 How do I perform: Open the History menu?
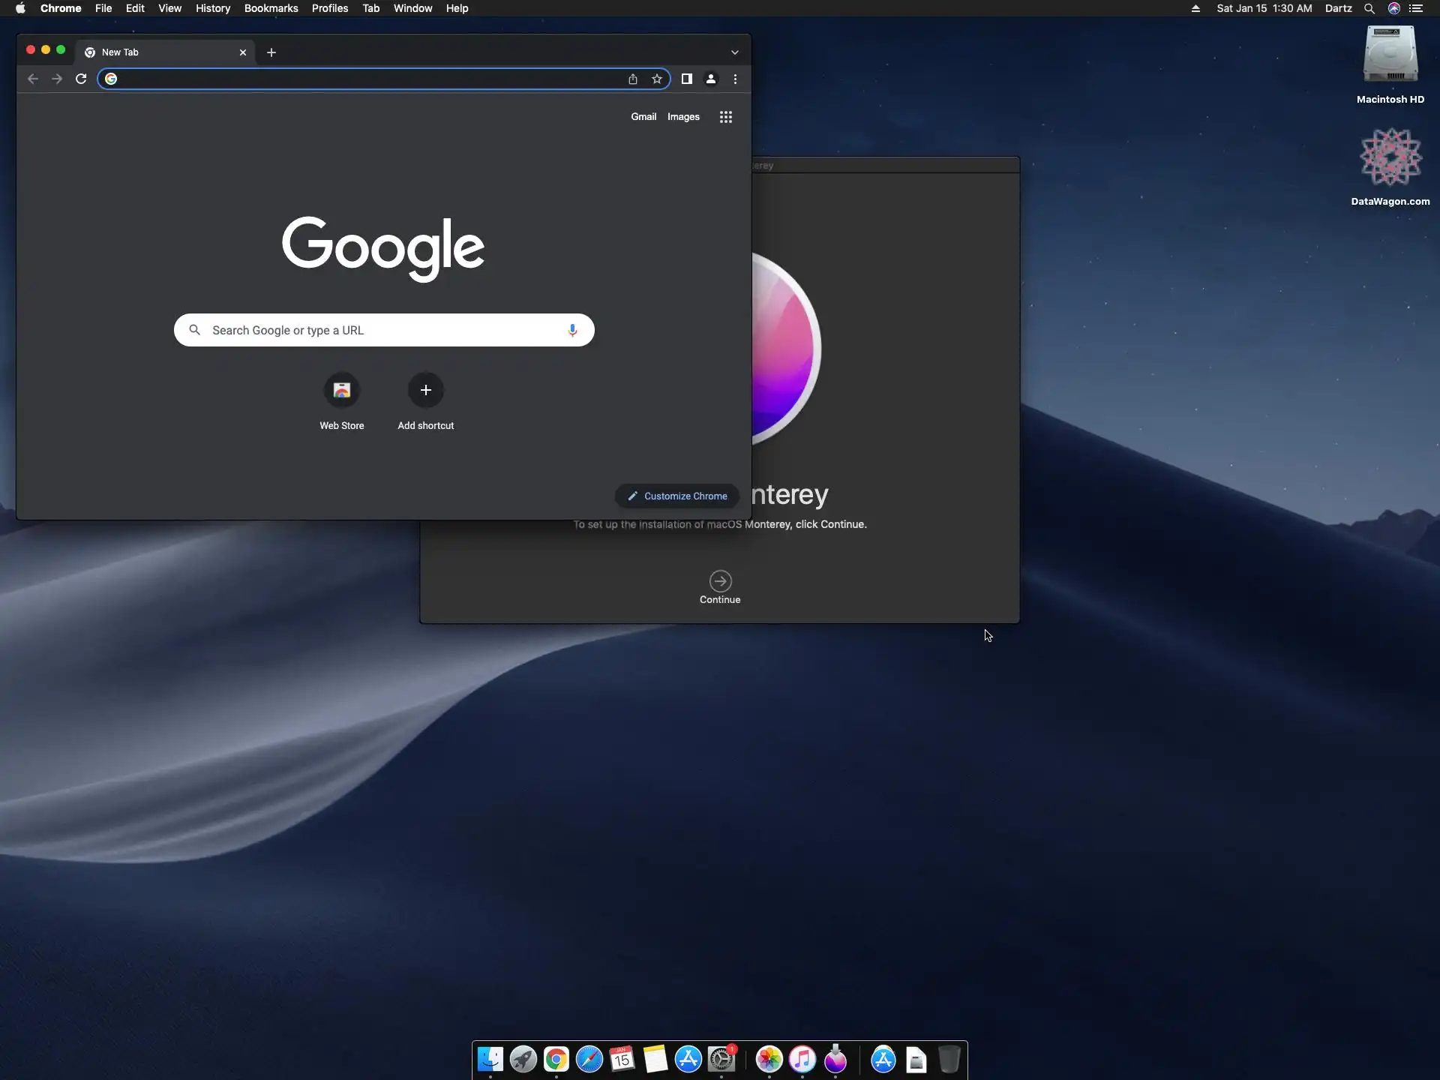[212, 8]
